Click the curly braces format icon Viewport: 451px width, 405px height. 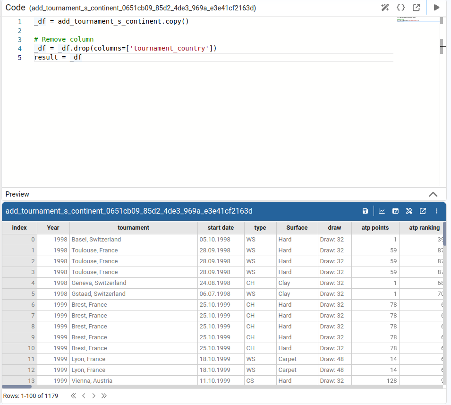point(400,8)
